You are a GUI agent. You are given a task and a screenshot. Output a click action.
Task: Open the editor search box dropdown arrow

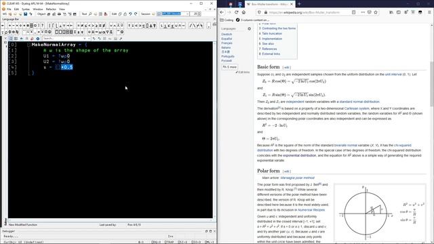pyautogui.click(x=89, y=39)
